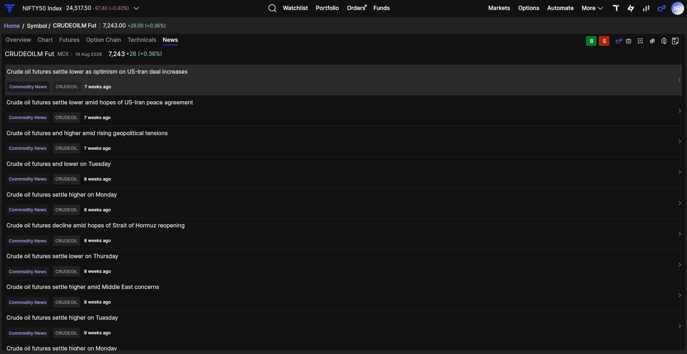
Task: Open the market depth icon in the symbol toolbar
Action: [x=652, y=41]
